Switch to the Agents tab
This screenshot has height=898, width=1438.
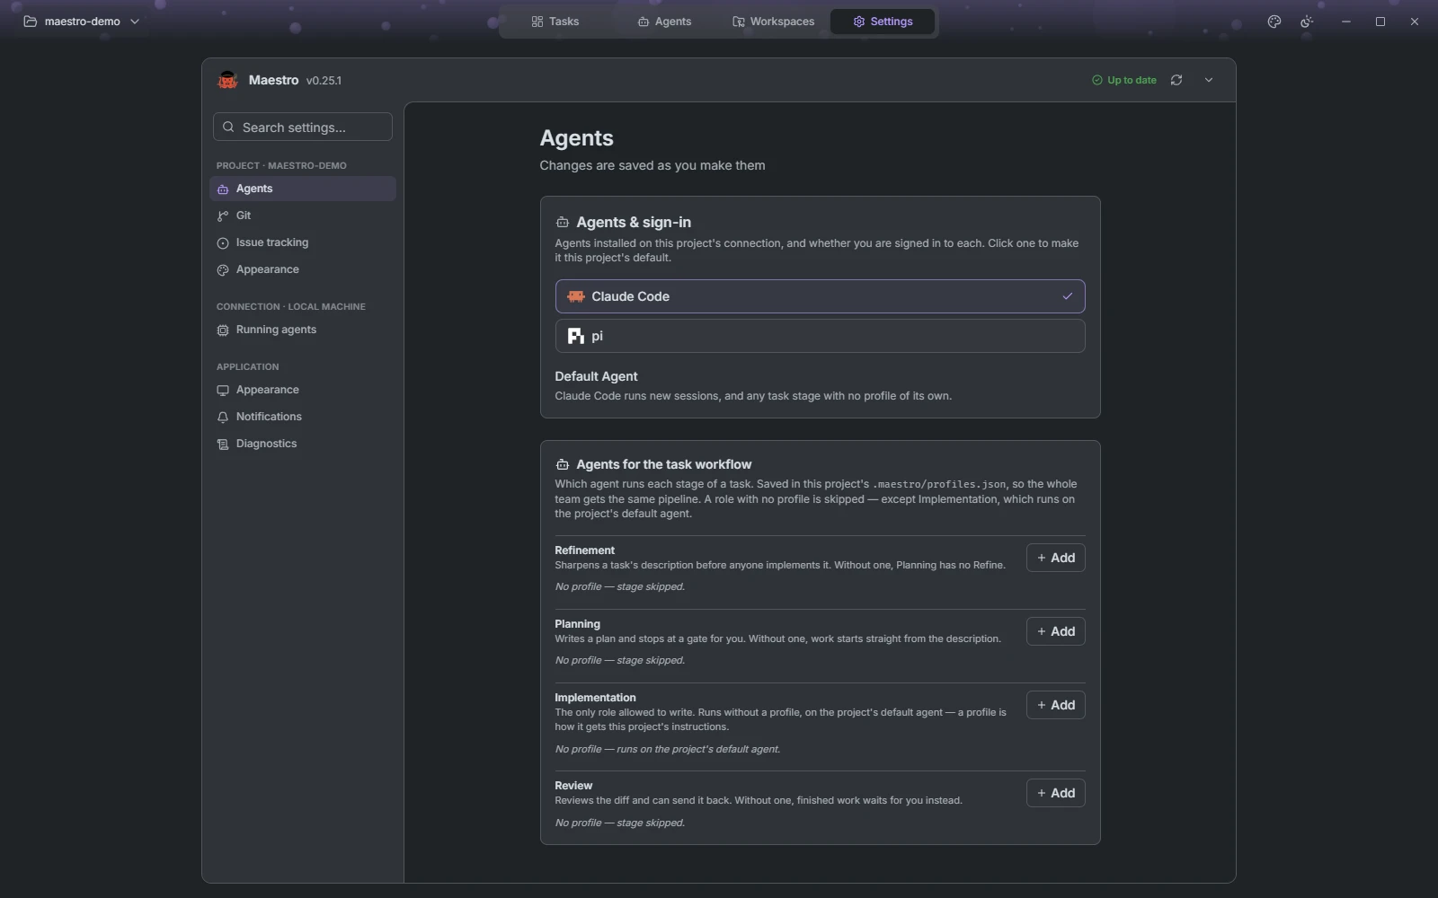coord(664,22)
